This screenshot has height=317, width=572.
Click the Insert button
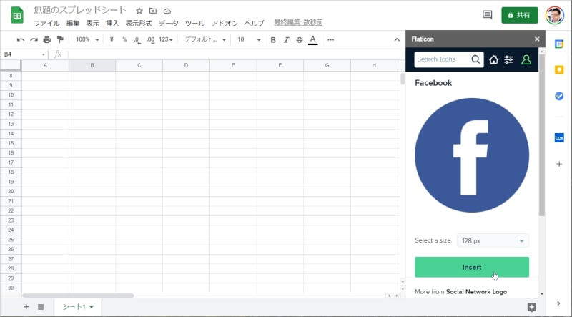(x=472, y=267)
